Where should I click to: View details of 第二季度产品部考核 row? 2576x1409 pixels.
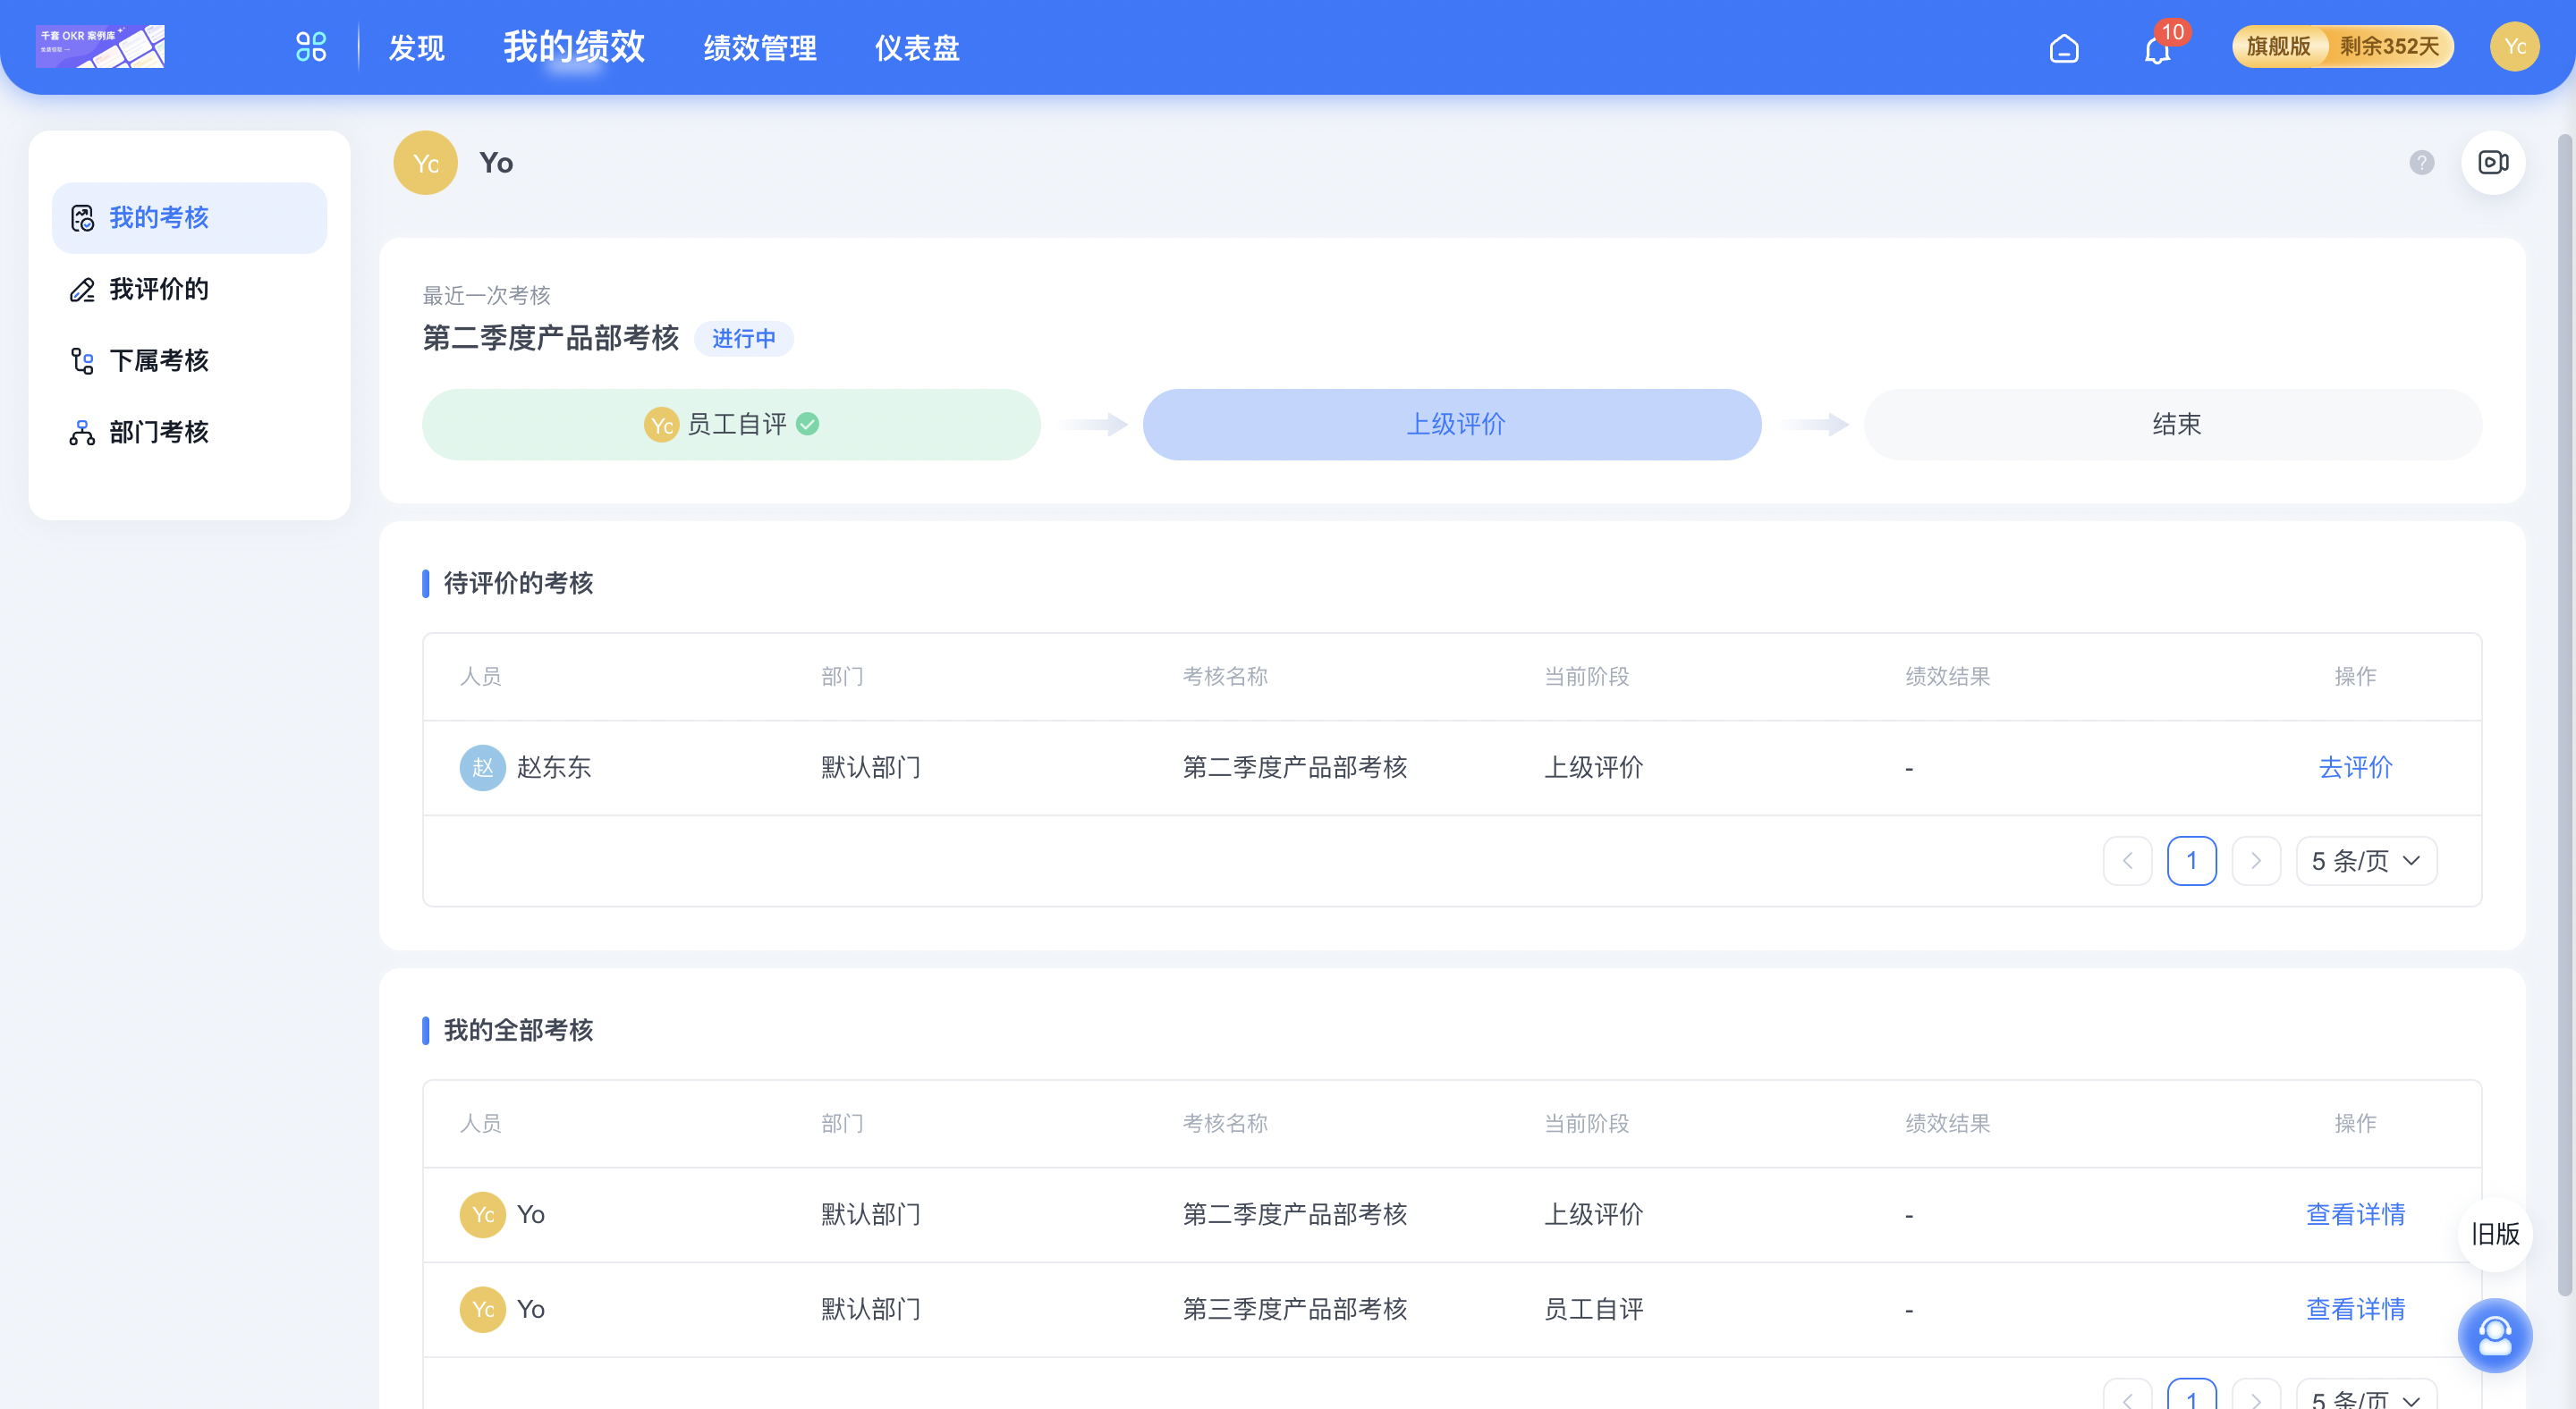click(2355, 1214)
